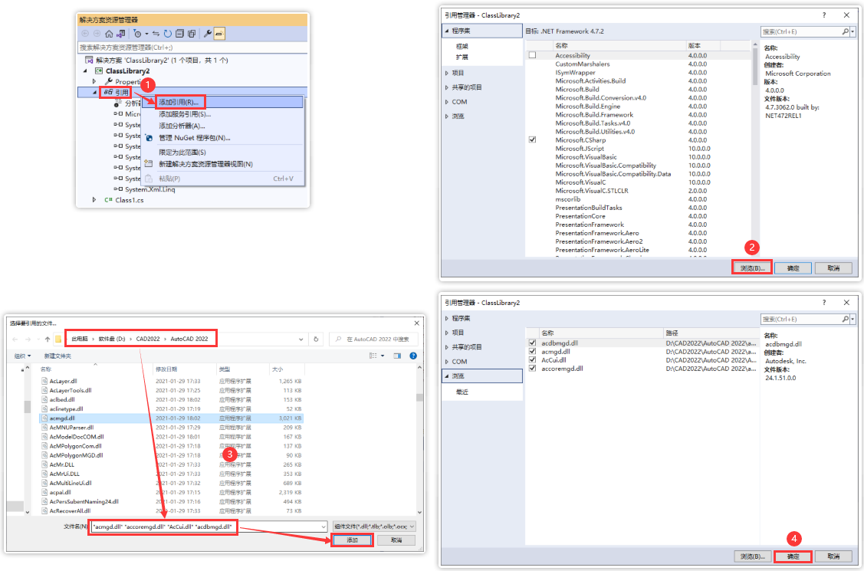Expand 共享的项目 in lower Reference Manager
The image size is (864, 571).
pos(447,347)
